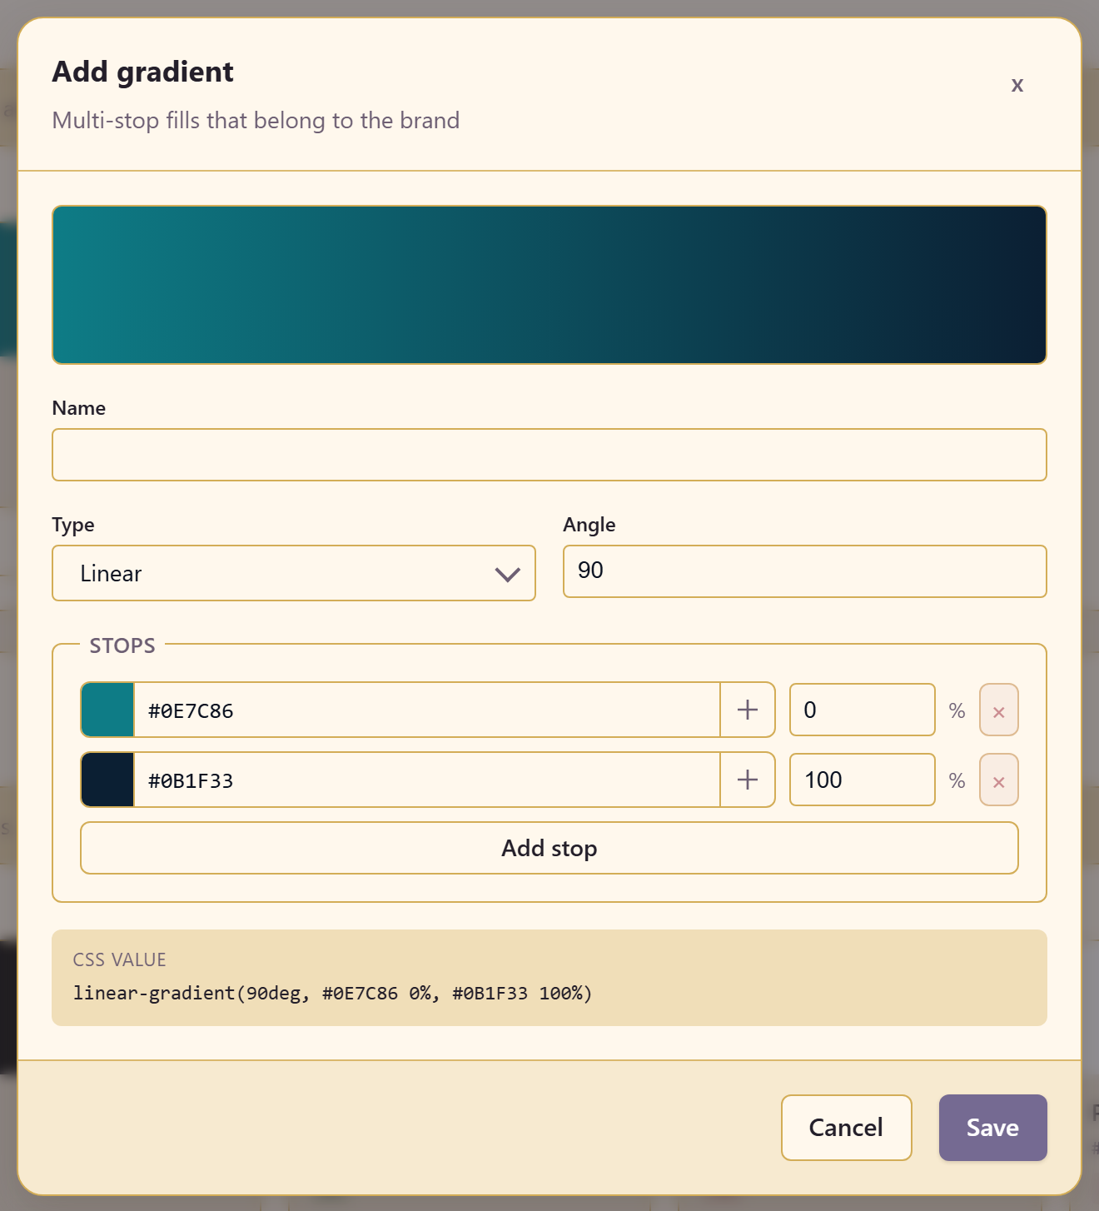
Task: Click the plus icon beside #0B1F33
Action: (748, 780)
